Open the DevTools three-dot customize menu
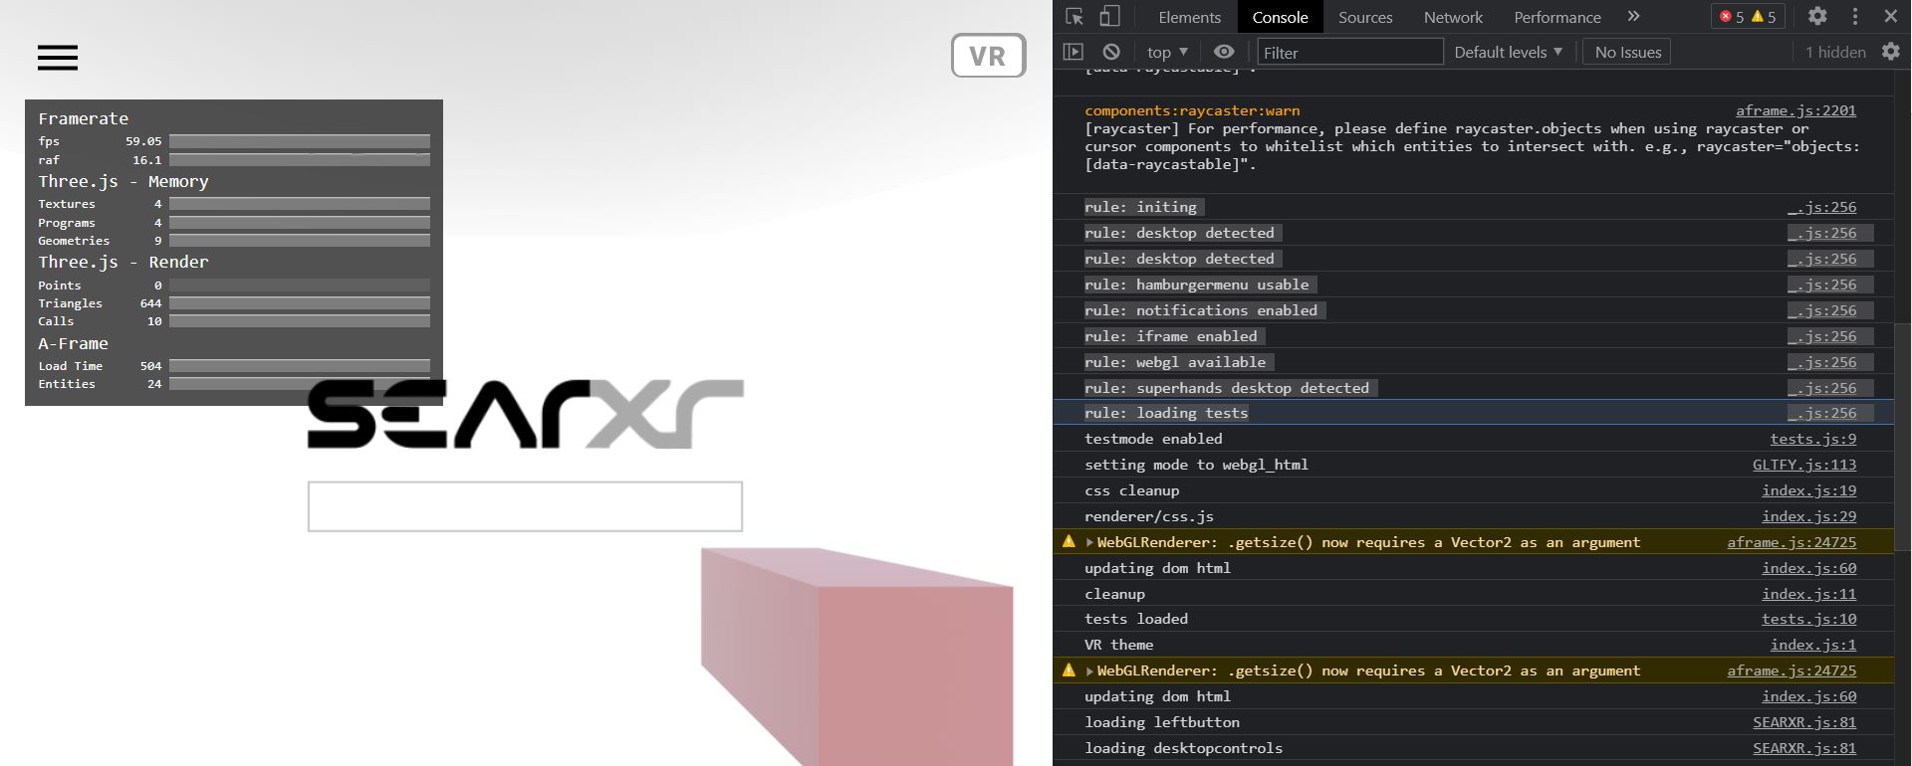Viewport: 1912px width, 766px height. coord(1855,16)
